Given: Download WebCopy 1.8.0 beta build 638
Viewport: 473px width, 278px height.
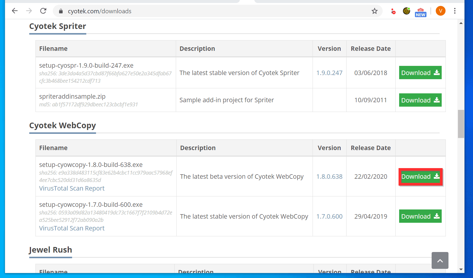Looking at the screenshot, I should 420,177.
